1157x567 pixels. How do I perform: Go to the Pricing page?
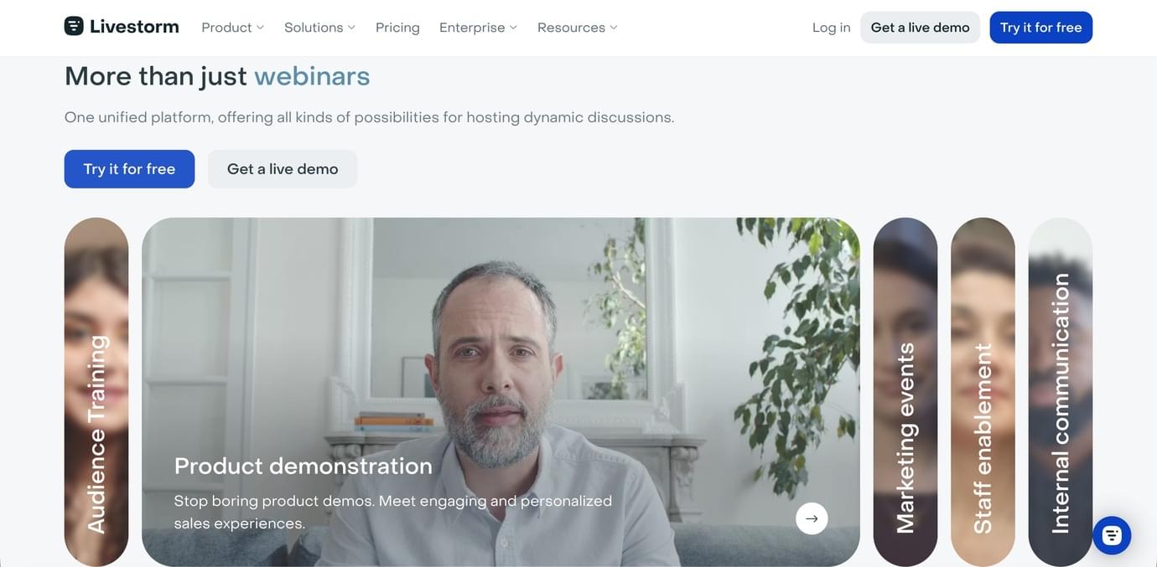397,28
